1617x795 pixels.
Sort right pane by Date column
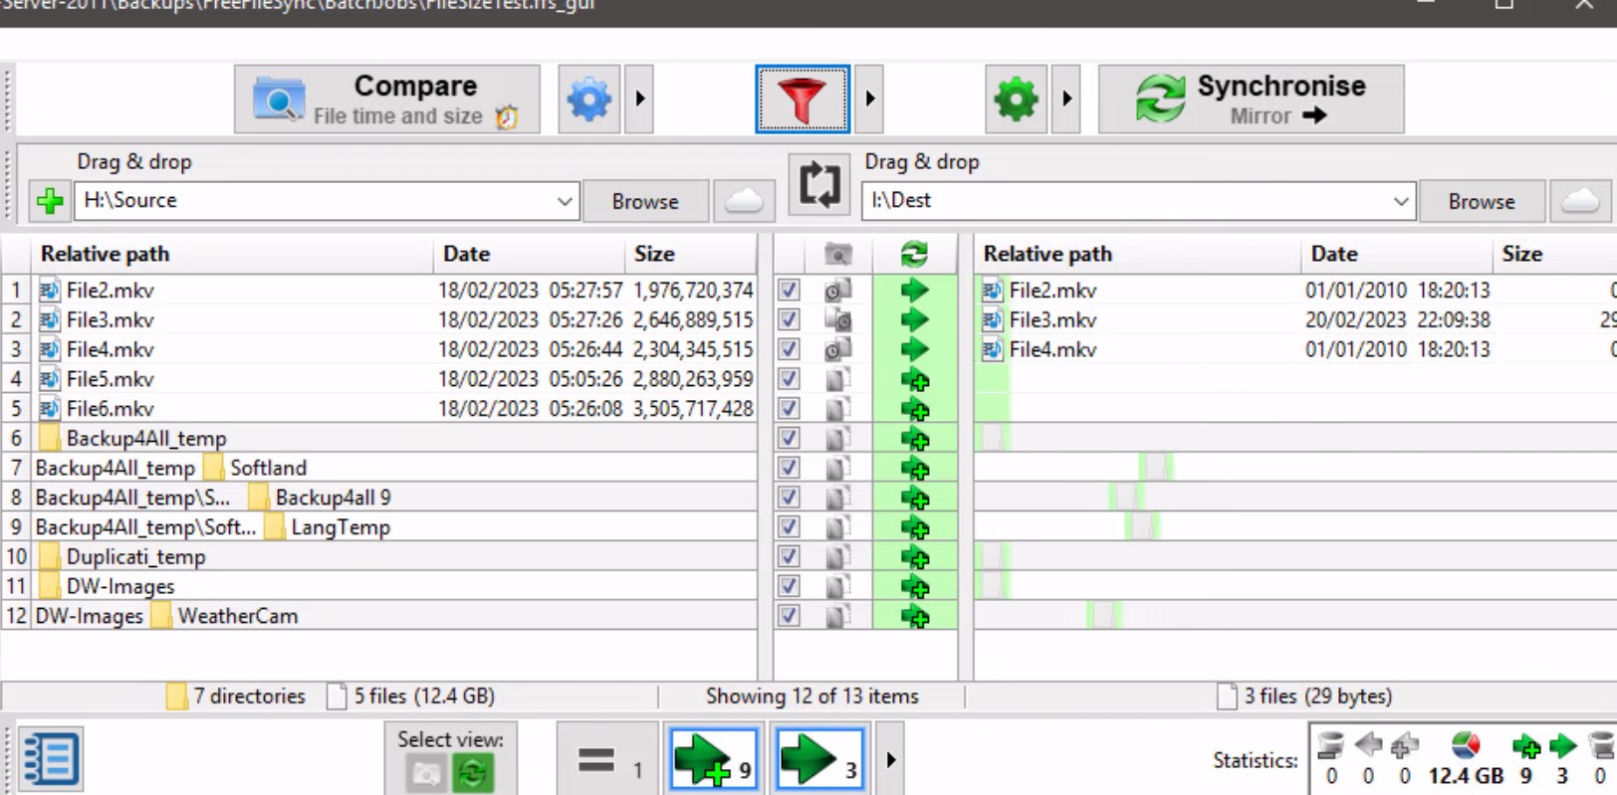1397,254
